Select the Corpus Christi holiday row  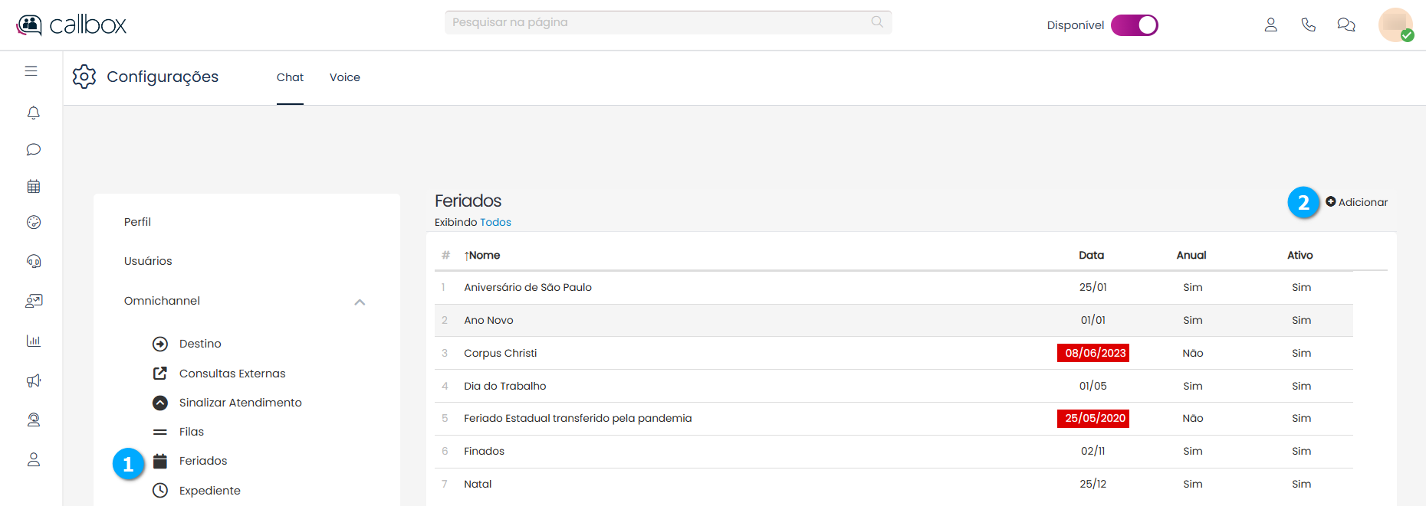[x=501, y=353]
